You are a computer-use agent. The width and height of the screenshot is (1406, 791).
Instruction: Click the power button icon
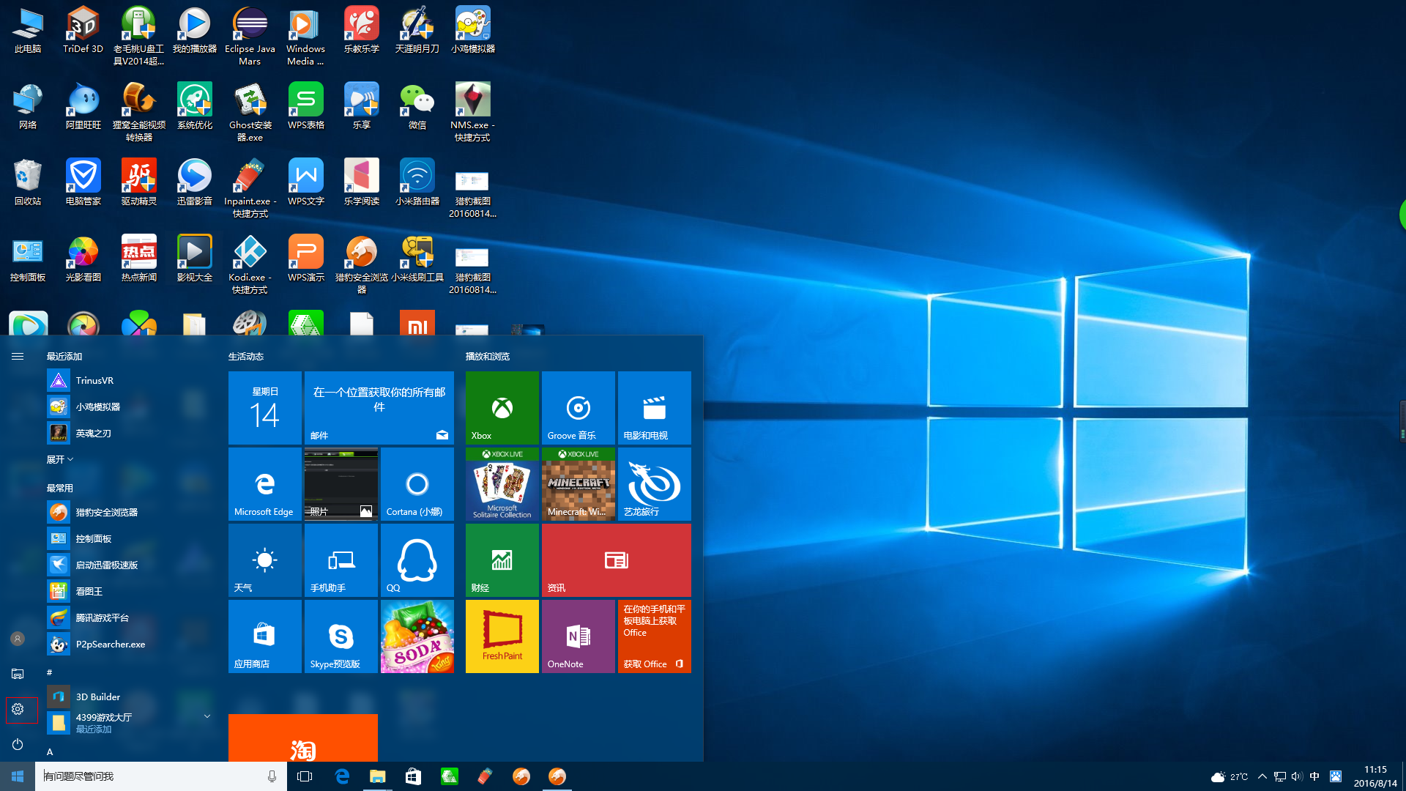[18, 744]
